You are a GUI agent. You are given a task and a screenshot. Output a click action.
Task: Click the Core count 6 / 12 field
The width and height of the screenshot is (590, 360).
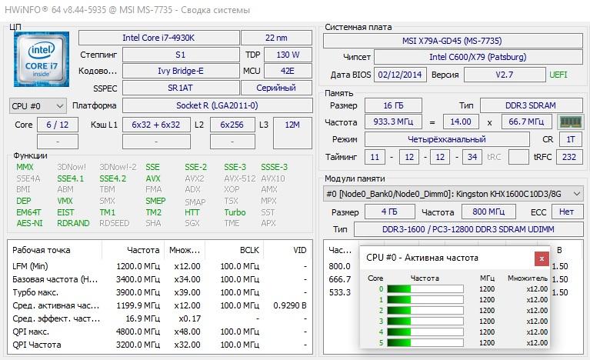[58, 125]
